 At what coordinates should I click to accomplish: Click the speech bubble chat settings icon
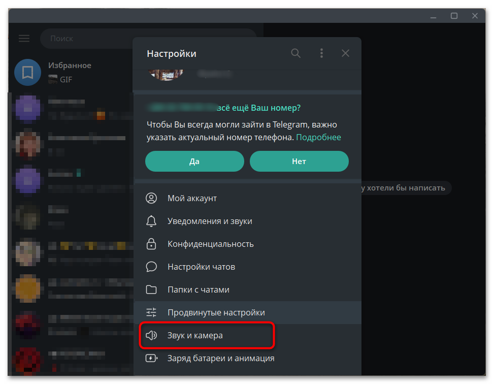coord(151,267)
